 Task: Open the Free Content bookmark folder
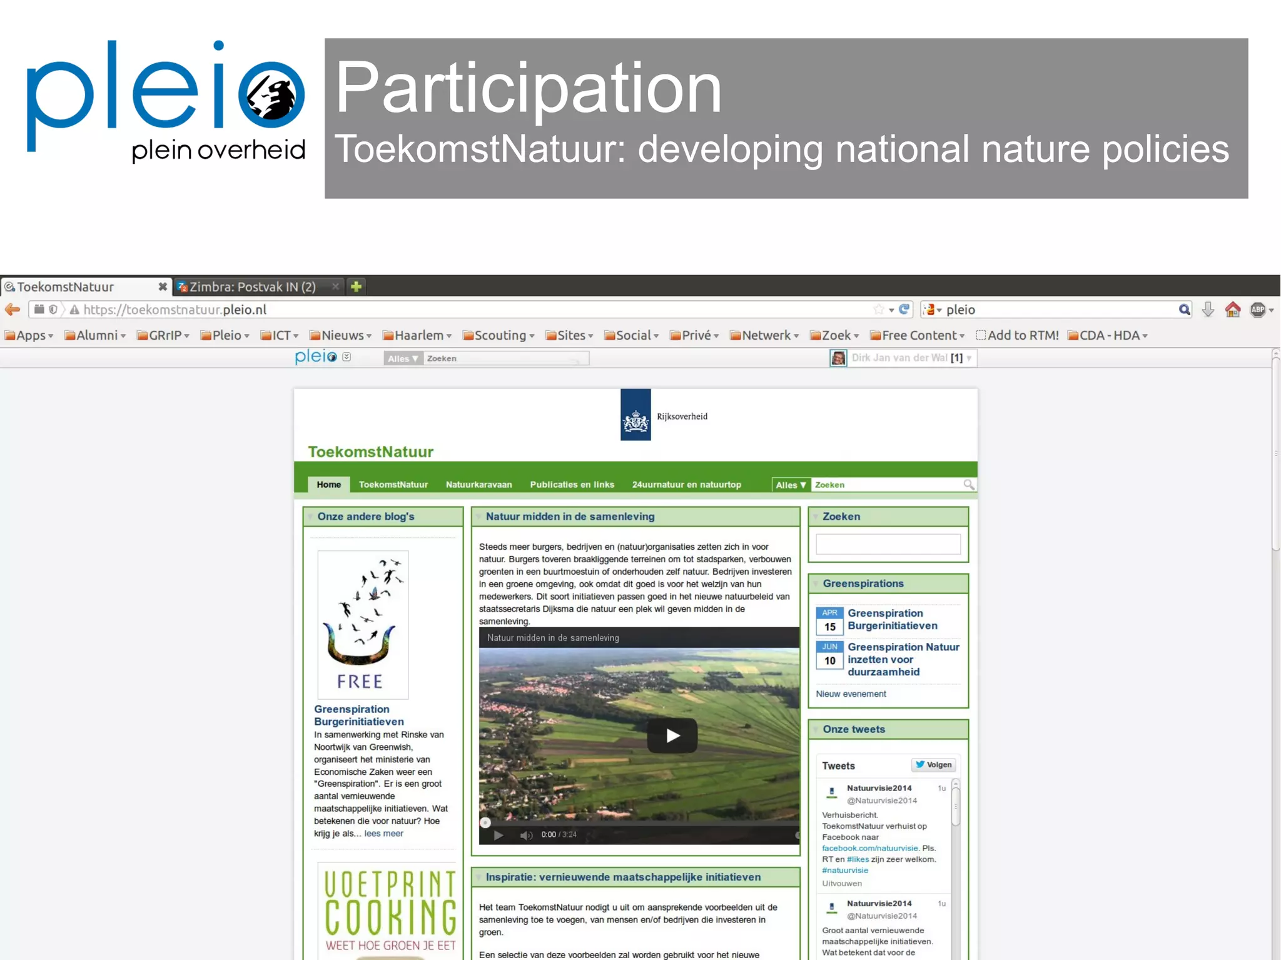(x=917, y=335)
